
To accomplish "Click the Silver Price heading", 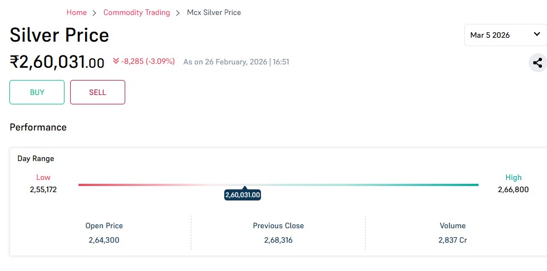I will point(60,35).
